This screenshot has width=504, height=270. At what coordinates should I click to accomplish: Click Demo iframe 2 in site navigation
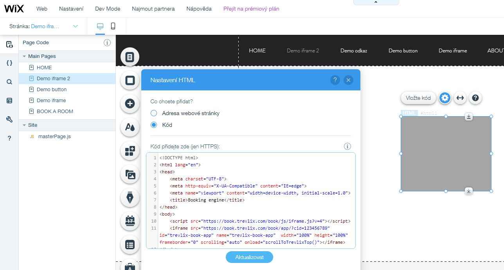[303, 50]
